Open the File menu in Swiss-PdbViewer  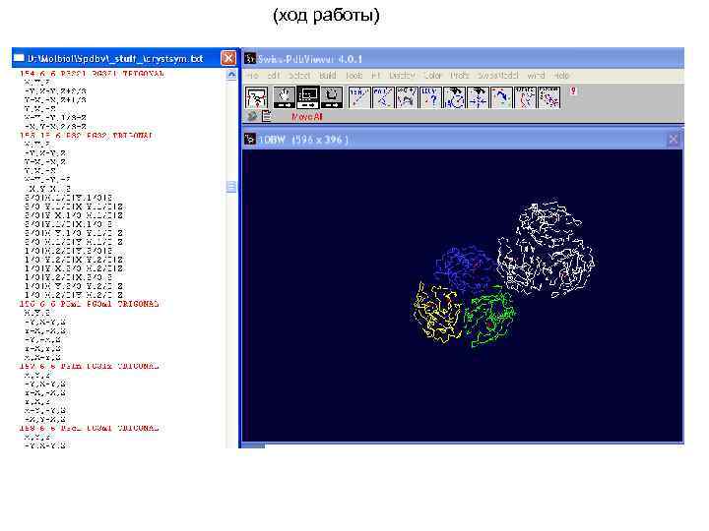point(253,76)
